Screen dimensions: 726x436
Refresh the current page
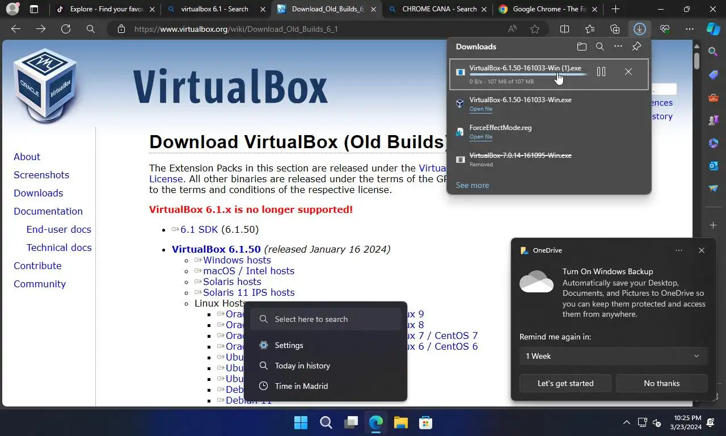click(66, 29)
